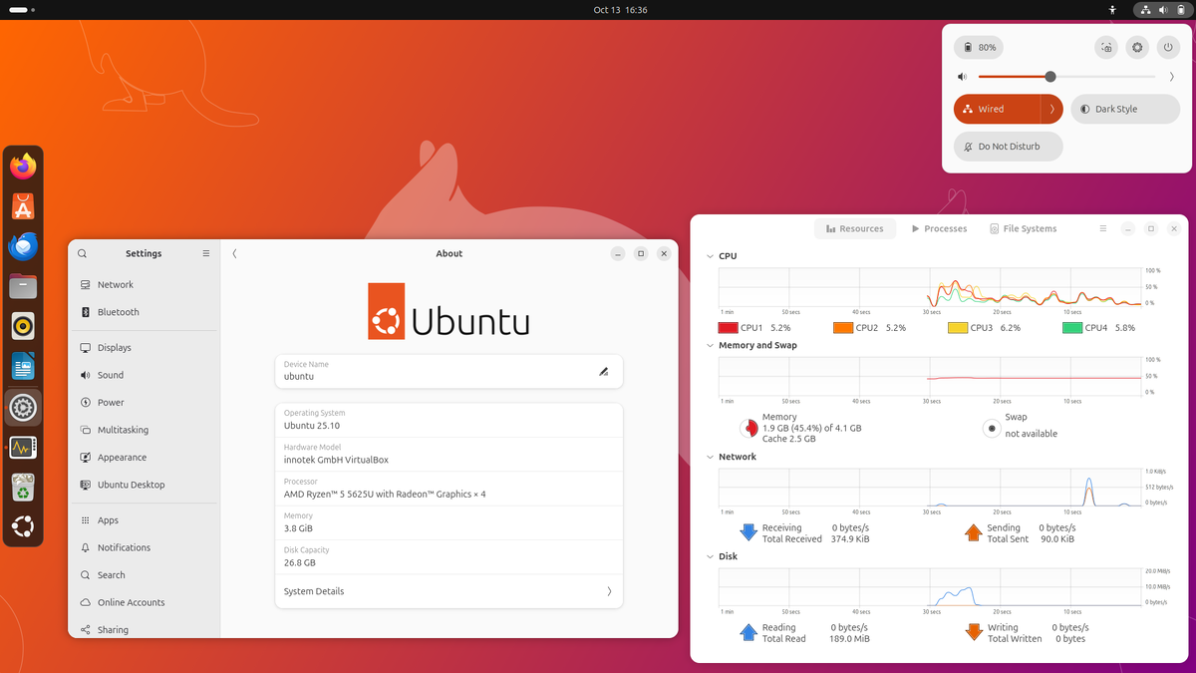Click the CPU3 yellow color swatch

[x=958, y=327]
